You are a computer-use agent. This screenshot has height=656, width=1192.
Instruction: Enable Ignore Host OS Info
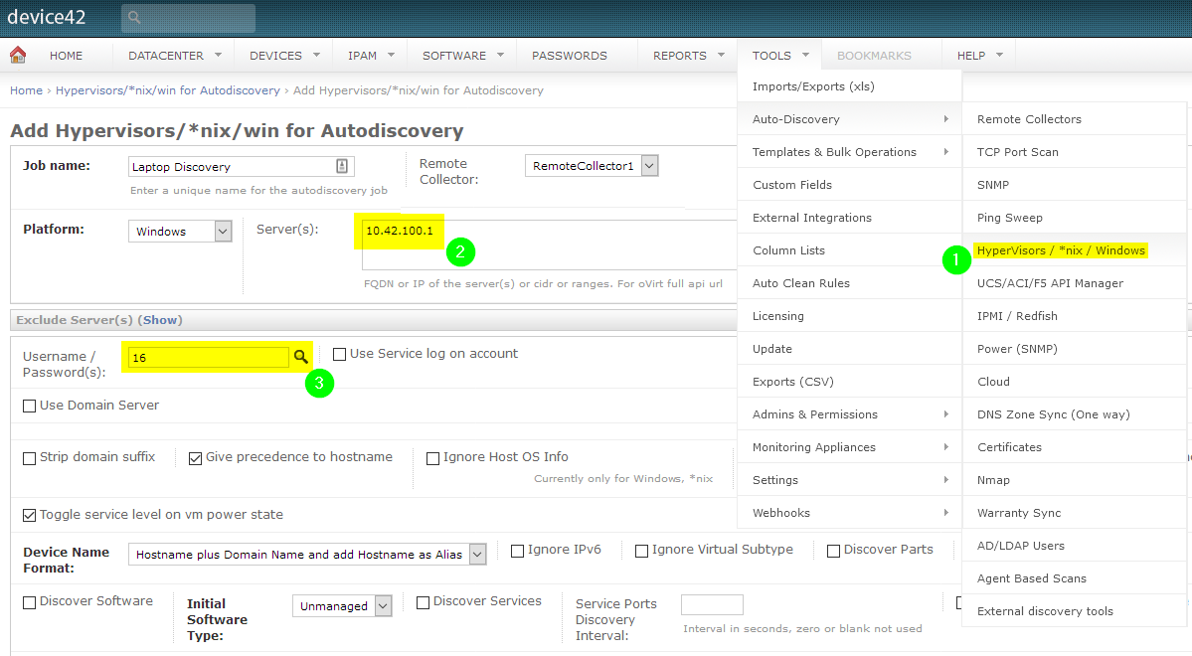coord(432,458)
